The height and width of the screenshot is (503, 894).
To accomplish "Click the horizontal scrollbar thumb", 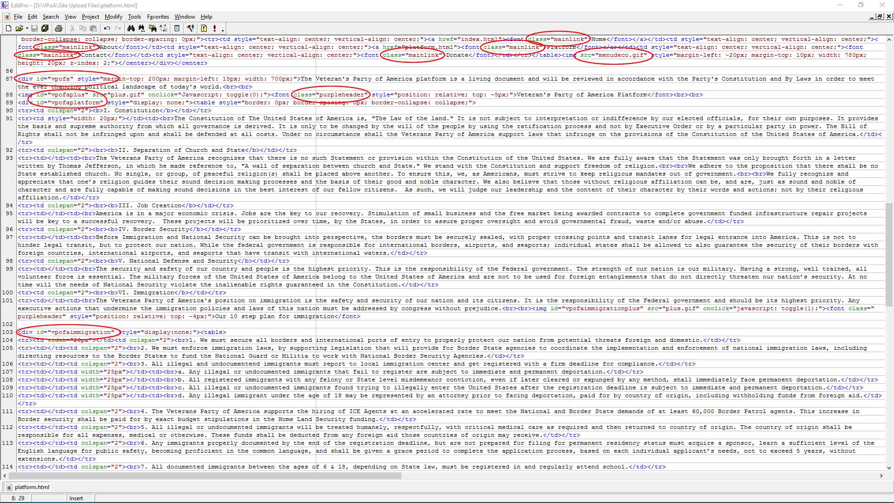I will pos(205,476).
